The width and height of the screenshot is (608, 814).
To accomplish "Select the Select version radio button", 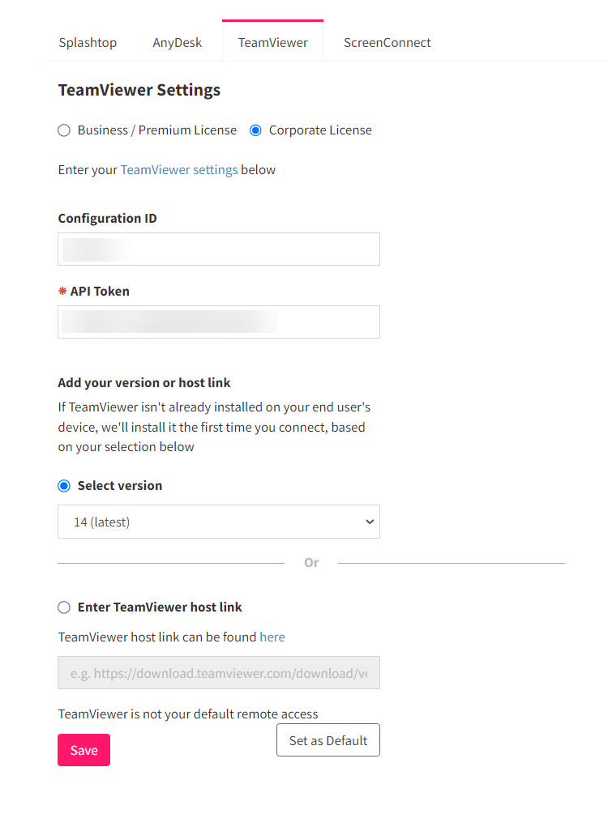I will tap(64, 485).
